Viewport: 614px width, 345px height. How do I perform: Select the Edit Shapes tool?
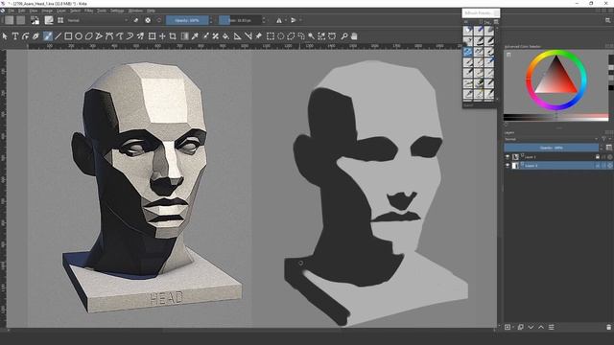pos(26,36)
